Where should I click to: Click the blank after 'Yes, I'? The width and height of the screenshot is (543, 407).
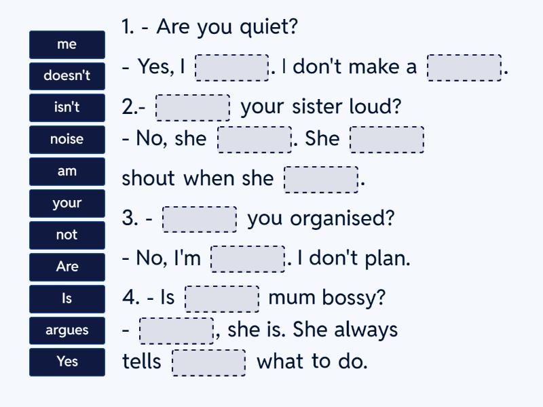[231, 68]
